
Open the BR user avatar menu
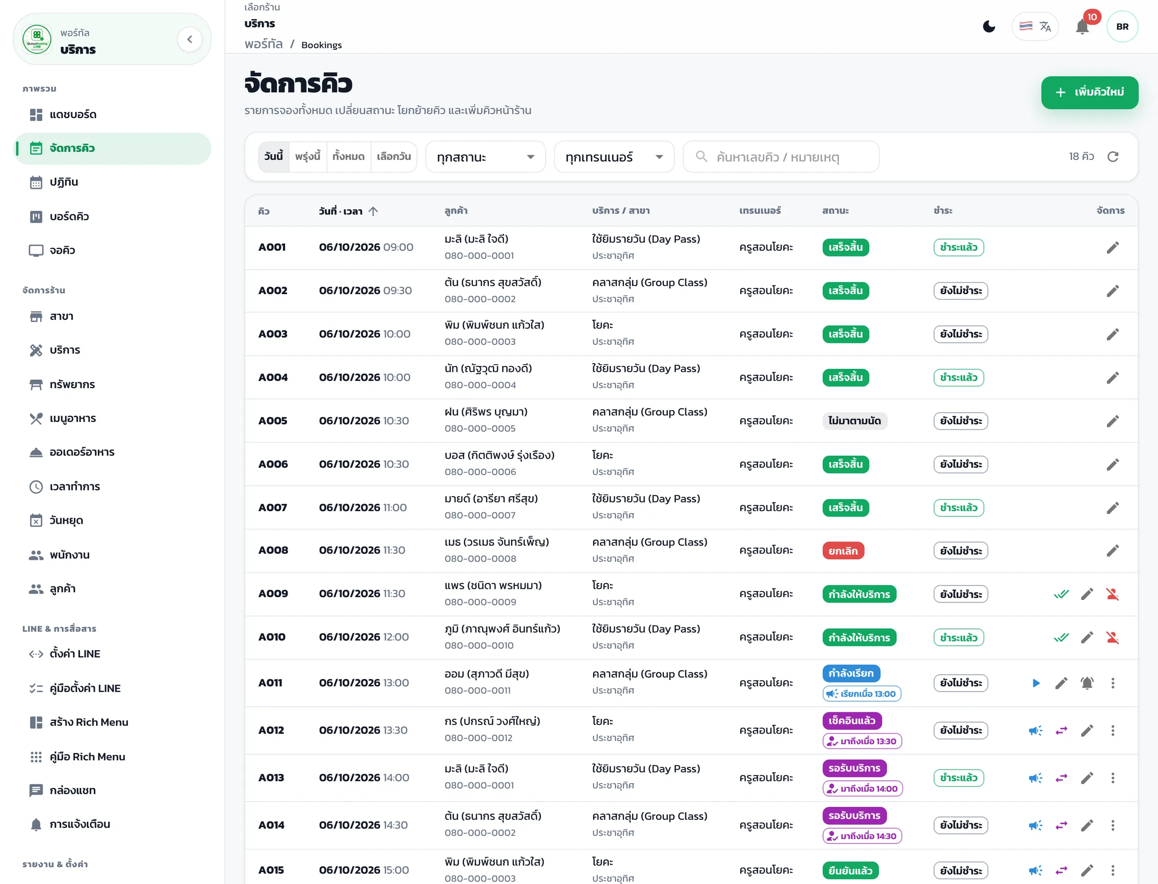tap(1122, 27)
